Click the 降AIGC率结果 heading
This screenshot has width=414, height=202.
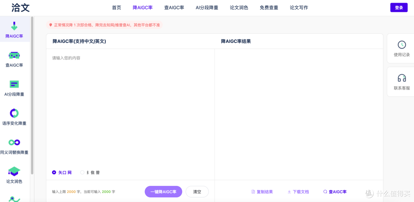click(x=236, y=41)
